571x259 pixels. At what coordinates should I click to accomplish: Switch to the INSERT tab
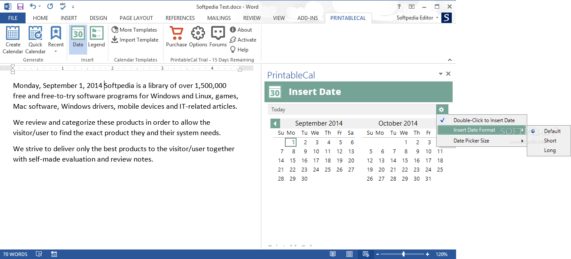tap(69, 18)
